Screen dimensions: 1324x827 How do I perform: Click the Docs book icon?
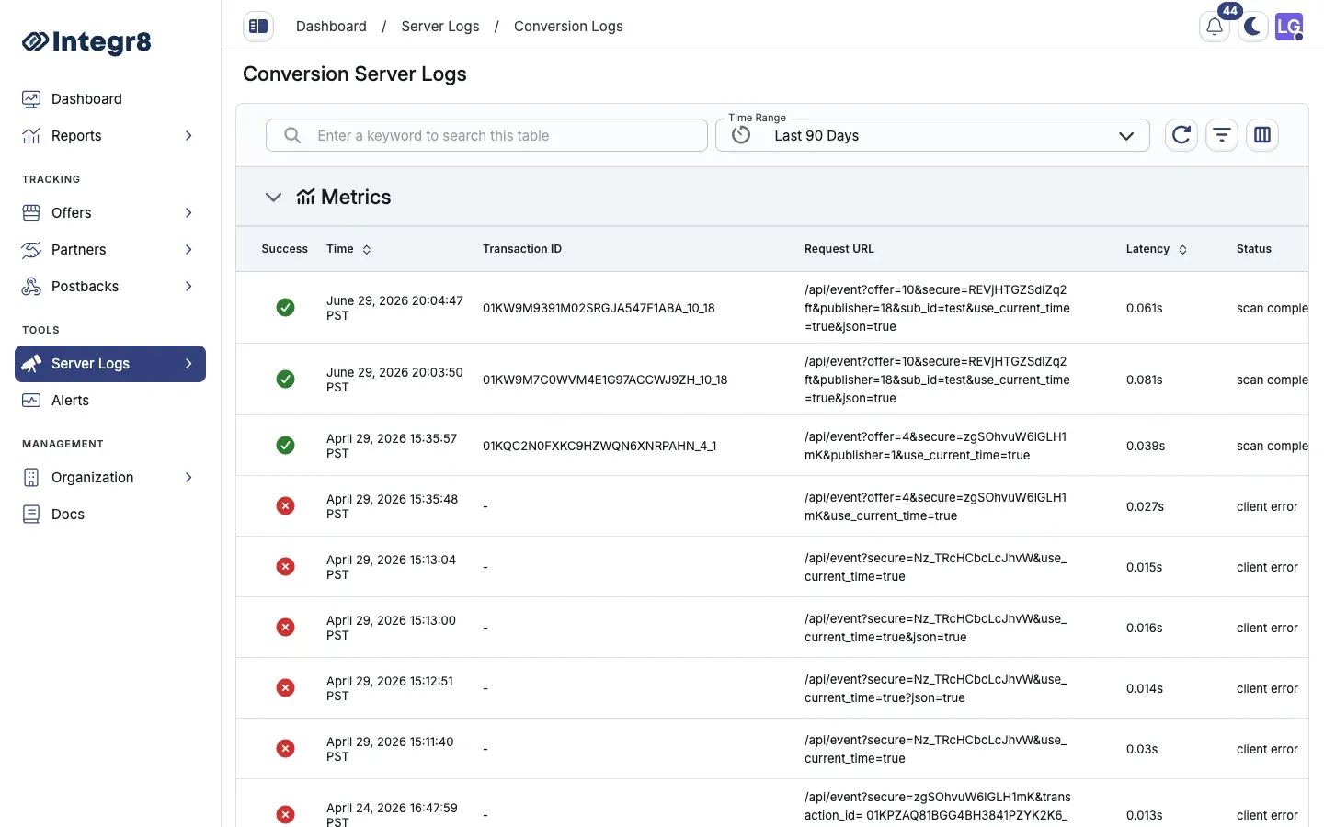pyautogui.click(x=31, y=514)
